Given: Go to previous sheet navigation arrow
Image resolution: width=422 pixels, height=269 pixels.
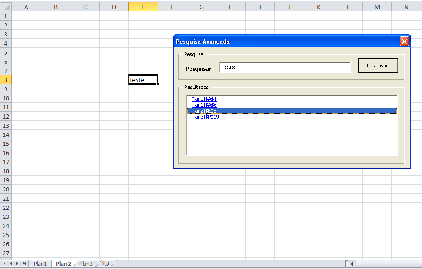Looking at the screenshot, I should (11, 264).
